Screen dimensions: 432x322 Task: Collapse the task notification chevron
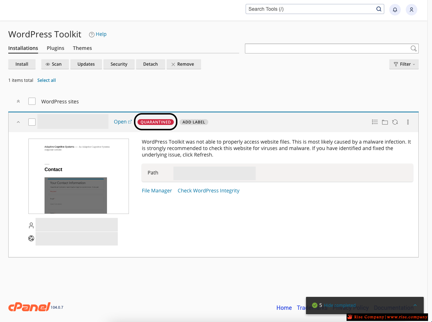415,305
